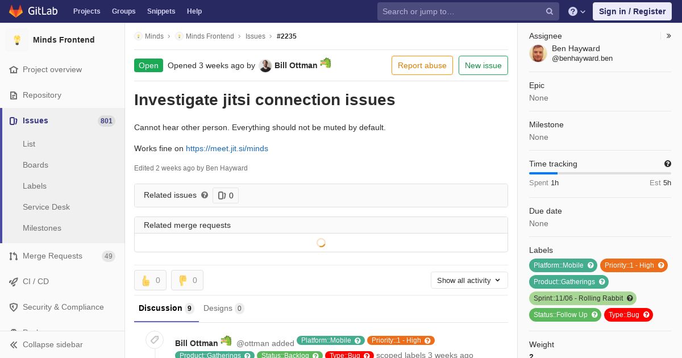The height and width of the screenshot is (358, 682).
Task: Switch to the Designs tab
Action: click(x=224, y=308)
